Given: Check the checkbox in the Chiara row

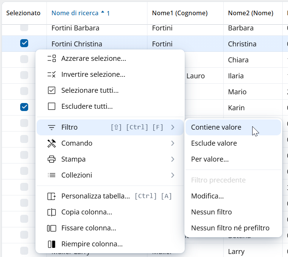Looking at the screenshot, I should 24,59.
